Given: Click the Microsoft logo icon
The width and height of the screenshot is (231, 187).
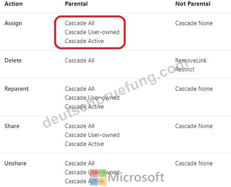Looking at the screenshot, I should pos(98,177).
